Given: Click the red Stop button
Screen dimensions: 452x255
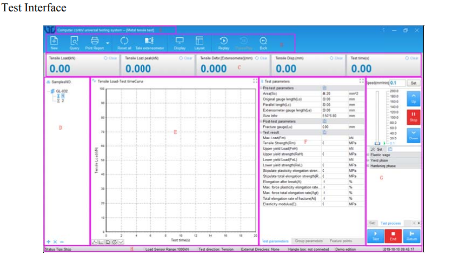Looking at the screenshot, I should click(413, 117).
